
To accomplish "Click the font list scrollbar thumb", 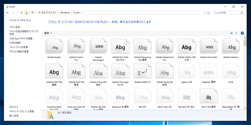I will [245, 43].
